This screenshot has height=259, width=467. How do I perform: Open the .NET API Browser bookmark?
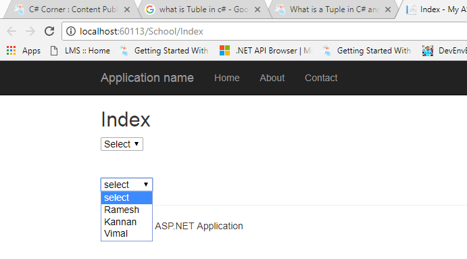[x=266, y=51]
